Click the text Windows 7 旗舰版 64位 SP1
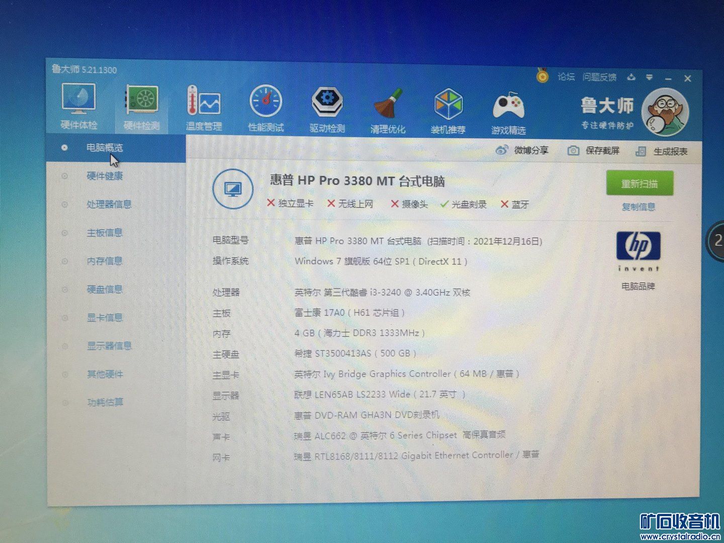This screenshot has height=543, width=724. tap(352, 261)
